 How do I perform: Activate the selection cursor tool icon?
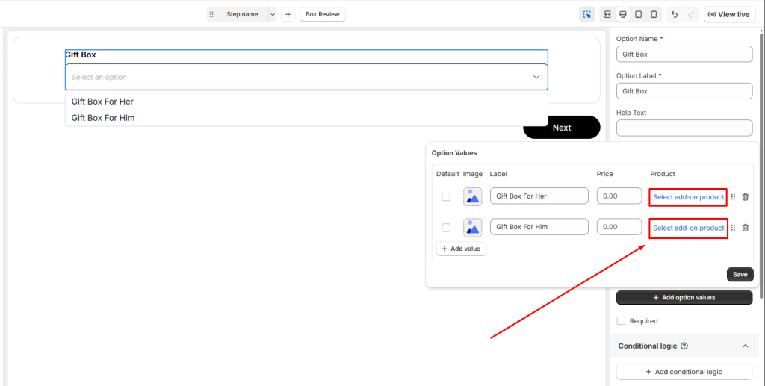[587, 14]
